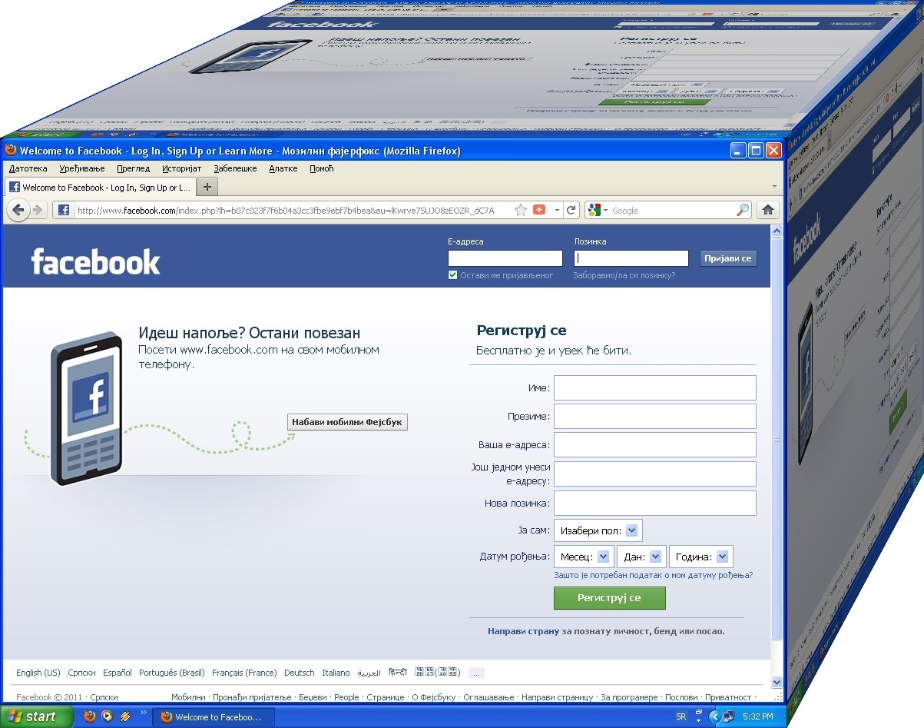Click the 'Пријави се' login button
The image size is (924, 728).
click(x=727, y=258)
